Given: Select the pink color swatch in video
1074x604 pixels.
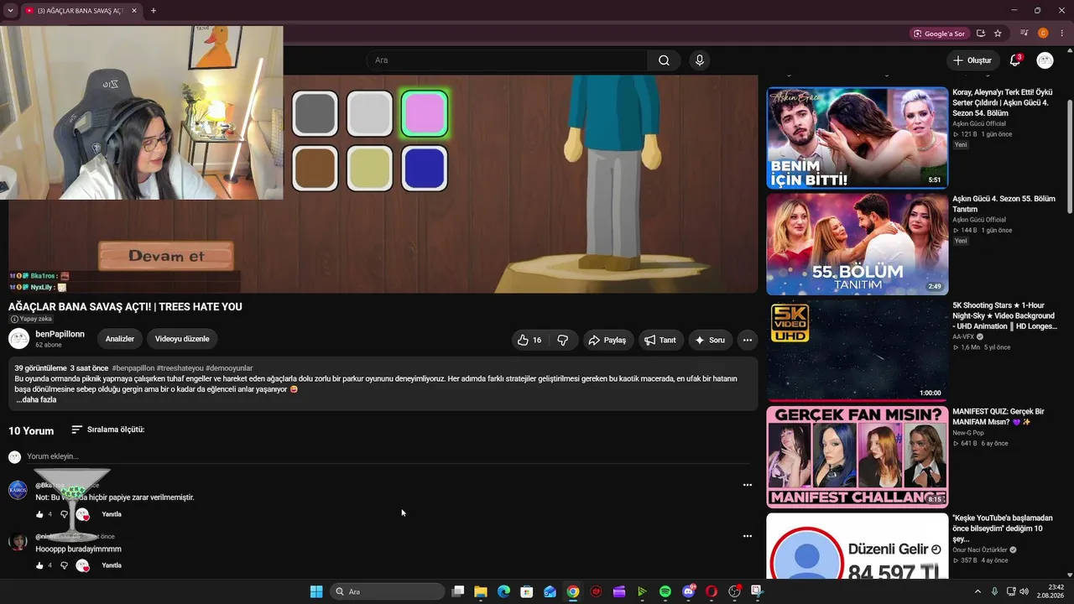Looking at the screenshot, I should pyautogui.click(x=425, y=113).
